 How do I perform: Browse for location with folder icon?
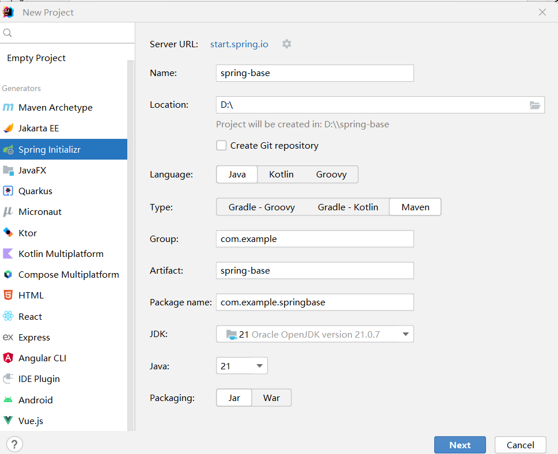click(x=535, y=105)
